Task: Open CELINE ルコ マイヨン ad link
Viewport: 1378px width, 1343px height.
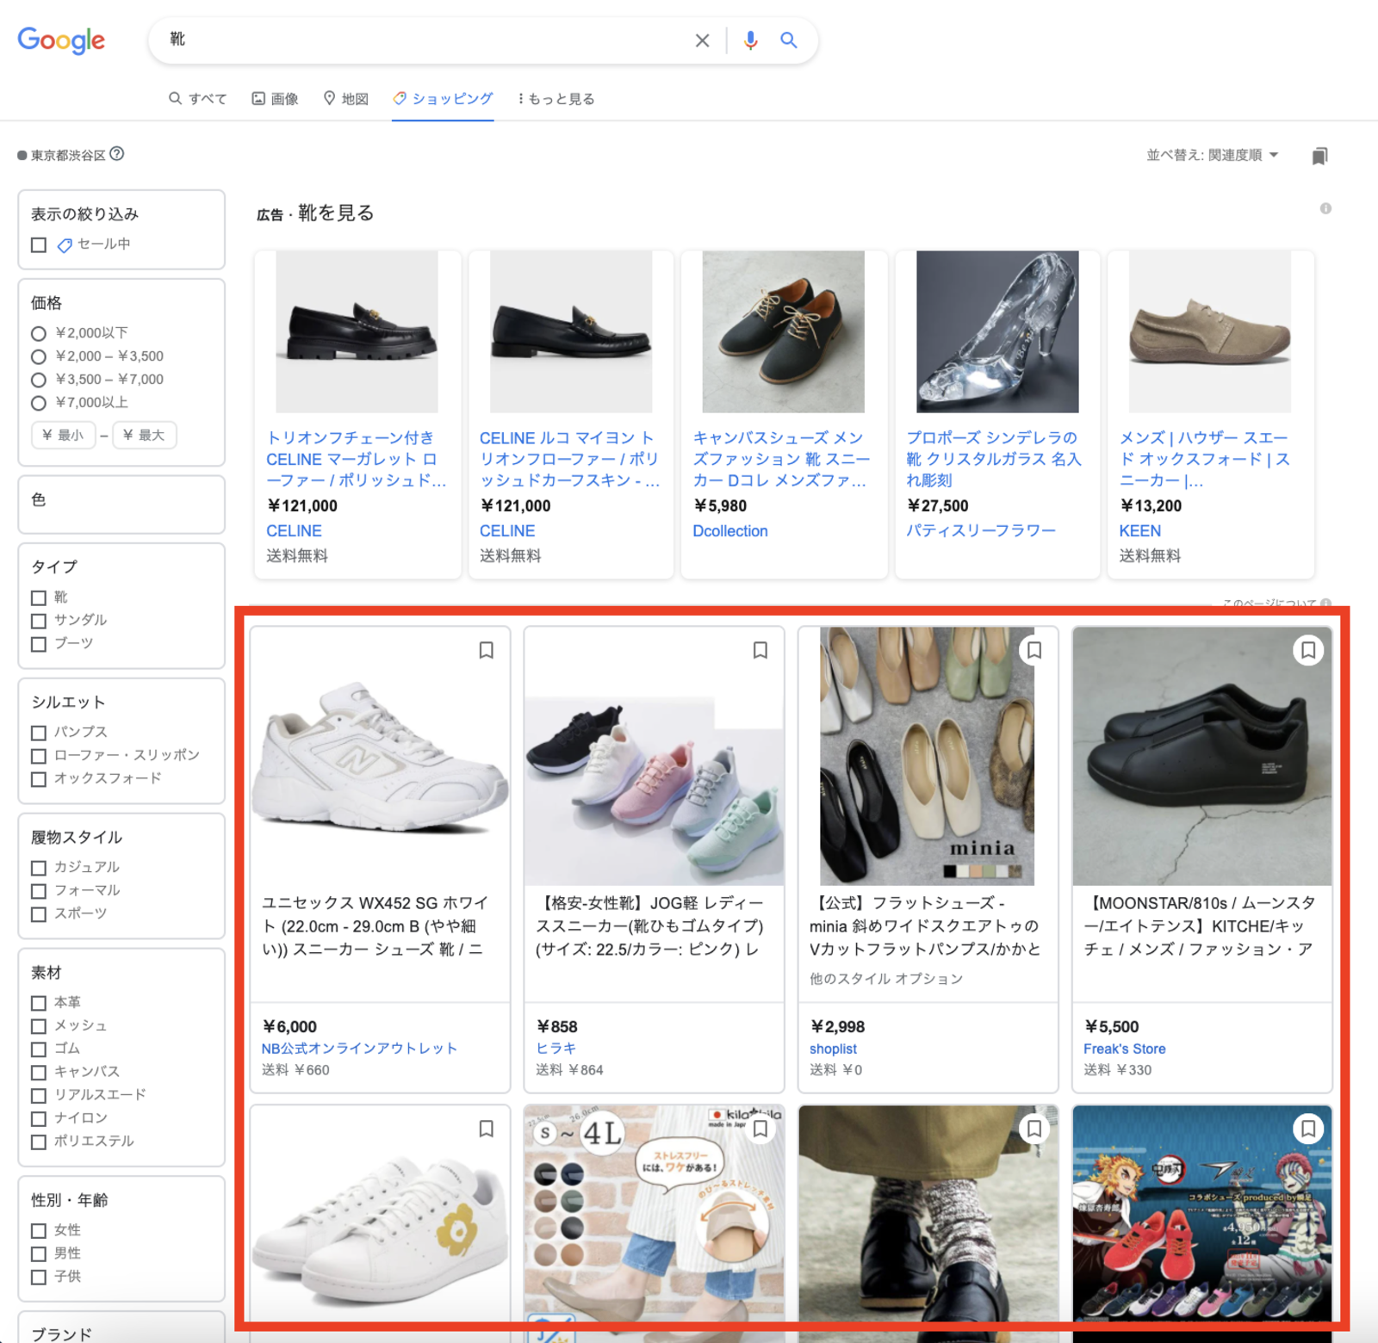Action: click(569, 459)
